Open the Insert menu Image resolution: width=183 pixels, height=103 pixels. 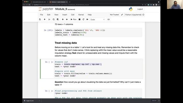pos(65,15)
